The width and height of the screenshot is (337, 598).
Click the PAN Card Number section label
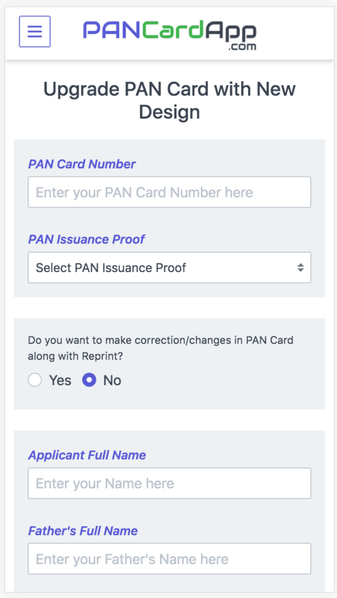click(82, 165)
